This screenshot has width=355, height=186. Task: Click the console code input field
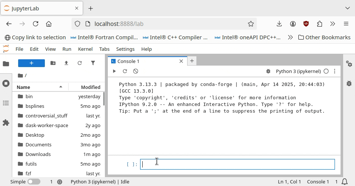[x=237, y=164]
